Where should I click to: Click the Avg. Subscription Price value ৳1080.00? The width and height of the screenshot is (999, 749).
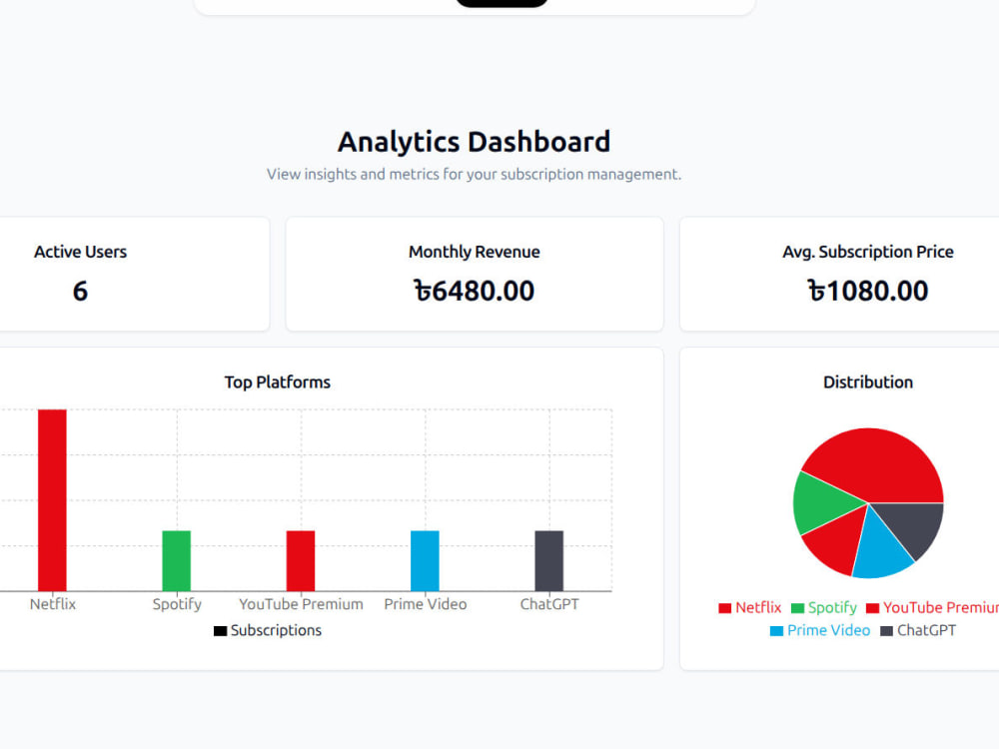coord(868,291)
